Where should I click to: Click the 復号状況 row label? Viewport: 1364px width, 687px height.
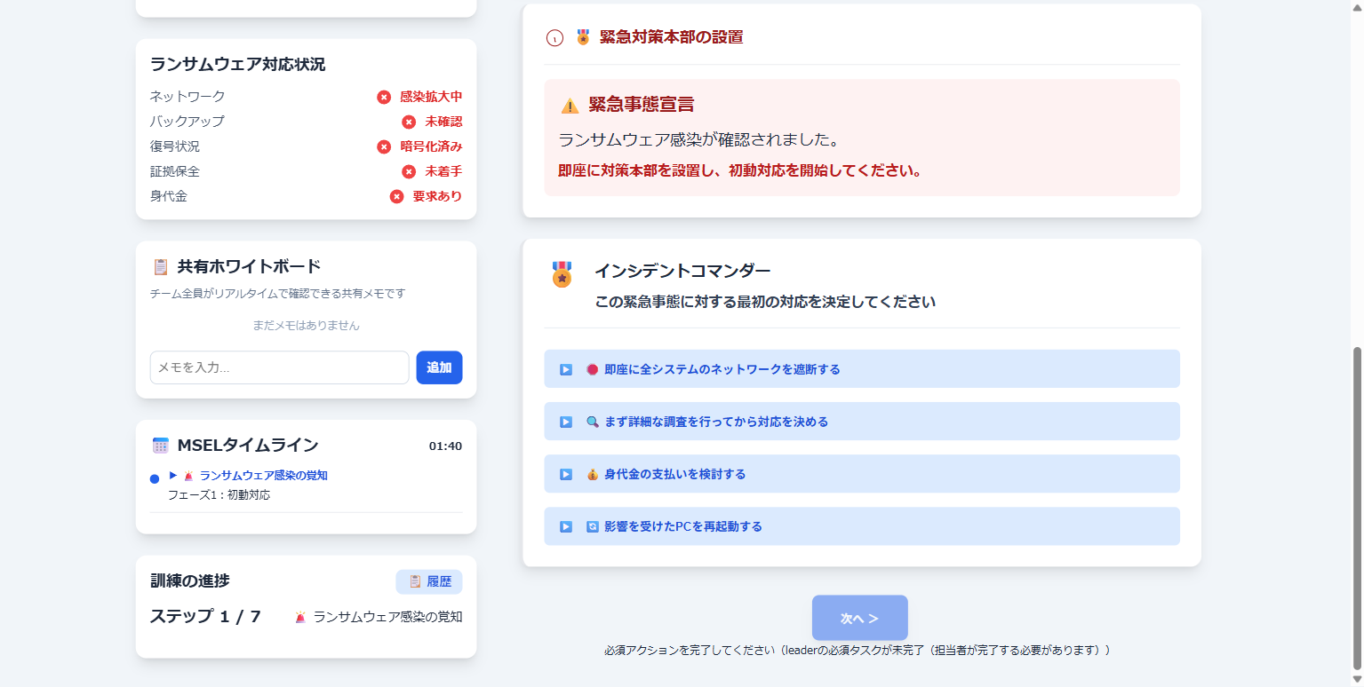[x=175, y=146]
